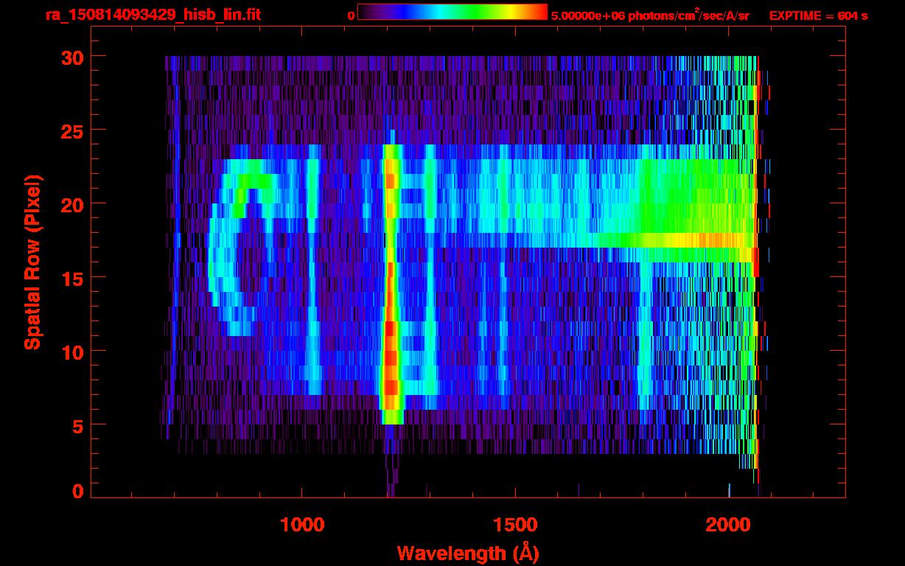Click the EXPTIME = 604 s text
Image resolution: width=905 pixels, height=566 pixels.
point(818,15)
